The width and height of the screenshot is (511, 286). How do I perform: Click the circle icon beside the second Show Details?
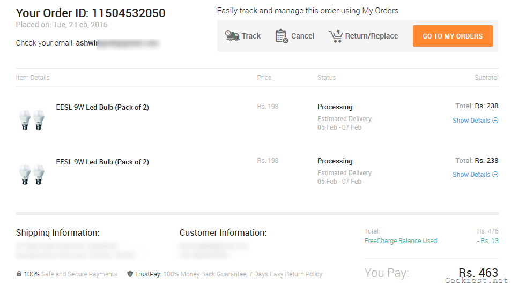point(495,175)
